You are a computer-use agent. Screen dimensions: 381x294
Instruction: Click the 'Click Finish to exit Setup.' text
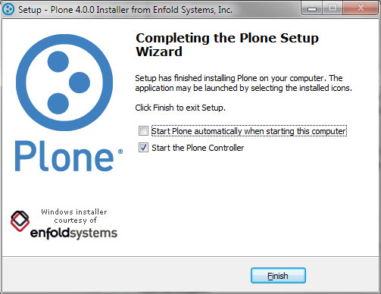[x=180, y=108]
